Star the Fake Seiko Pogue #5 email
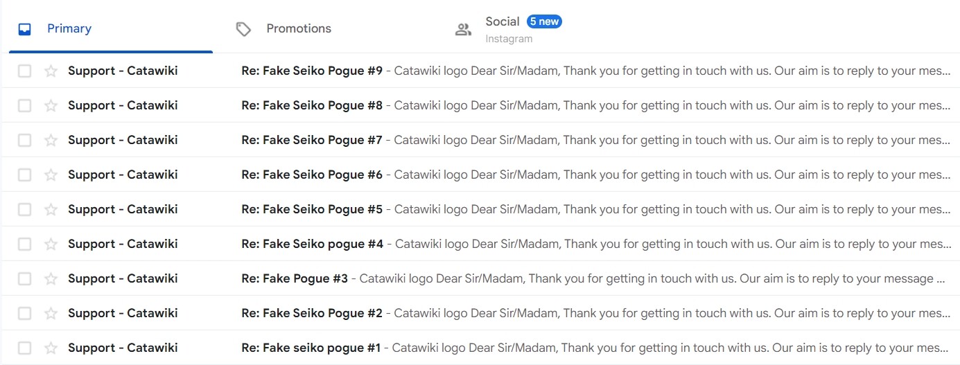 (51, 209)
